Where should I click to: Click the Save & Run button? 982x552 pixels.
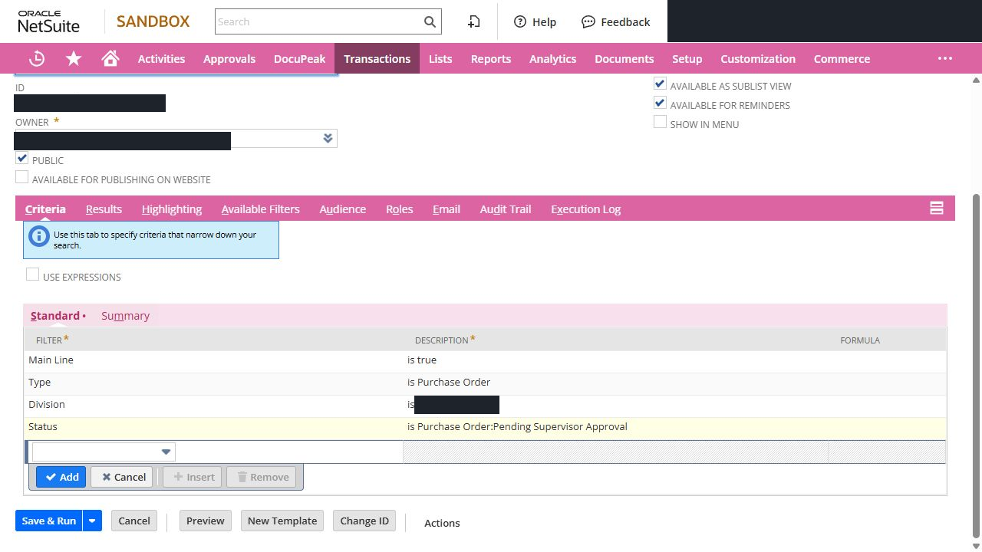tap(49, 521)
